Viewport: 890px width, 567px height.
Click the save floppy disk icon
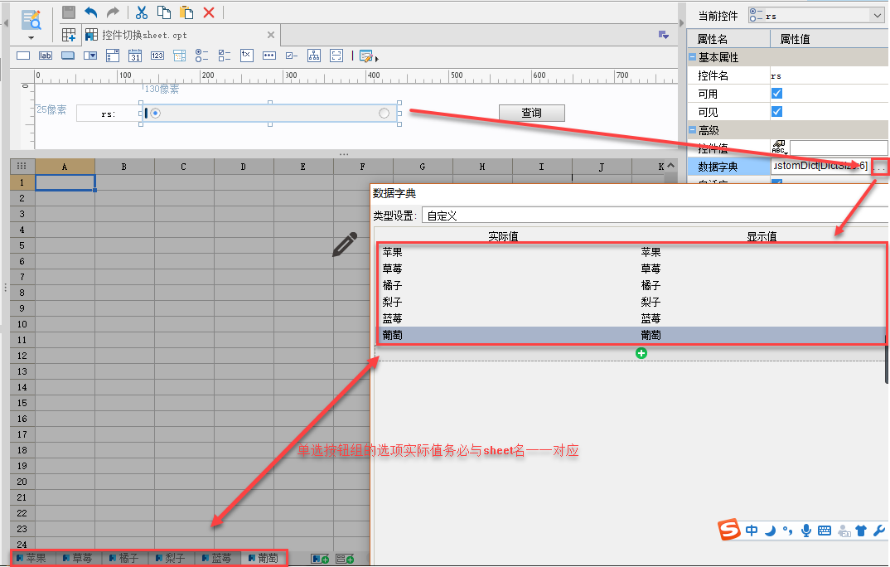coord(69,12)
